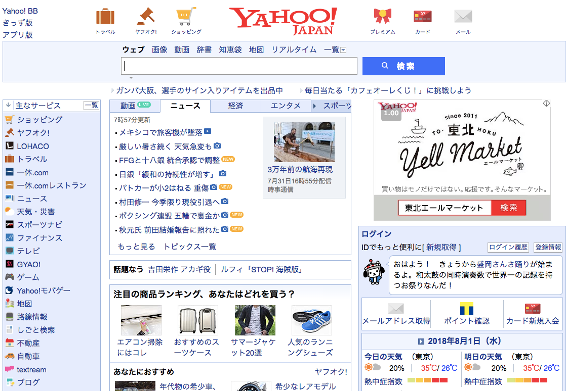The height and width of the screenshot is (391, 566).
Task: Click the ファイナンス chart icon in sidebar
Action: (10, 237)
